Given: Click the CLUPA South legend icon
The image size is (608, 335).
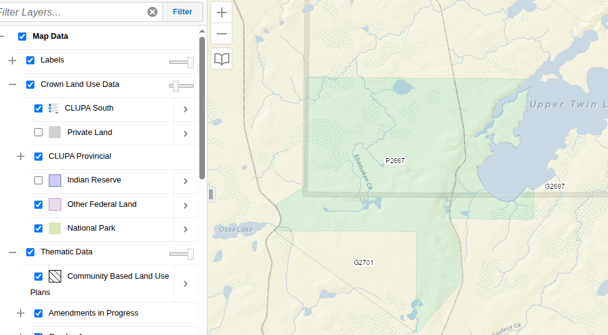Looking at the screenshot, I should (x=54, y=108).
